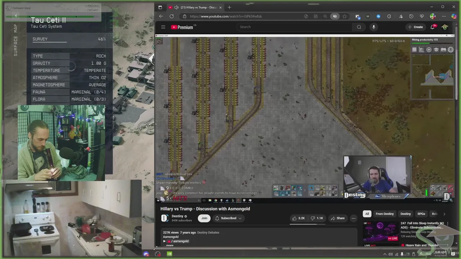
Task: Share the Hillary vs Trump video
Action: pos(338,218)
